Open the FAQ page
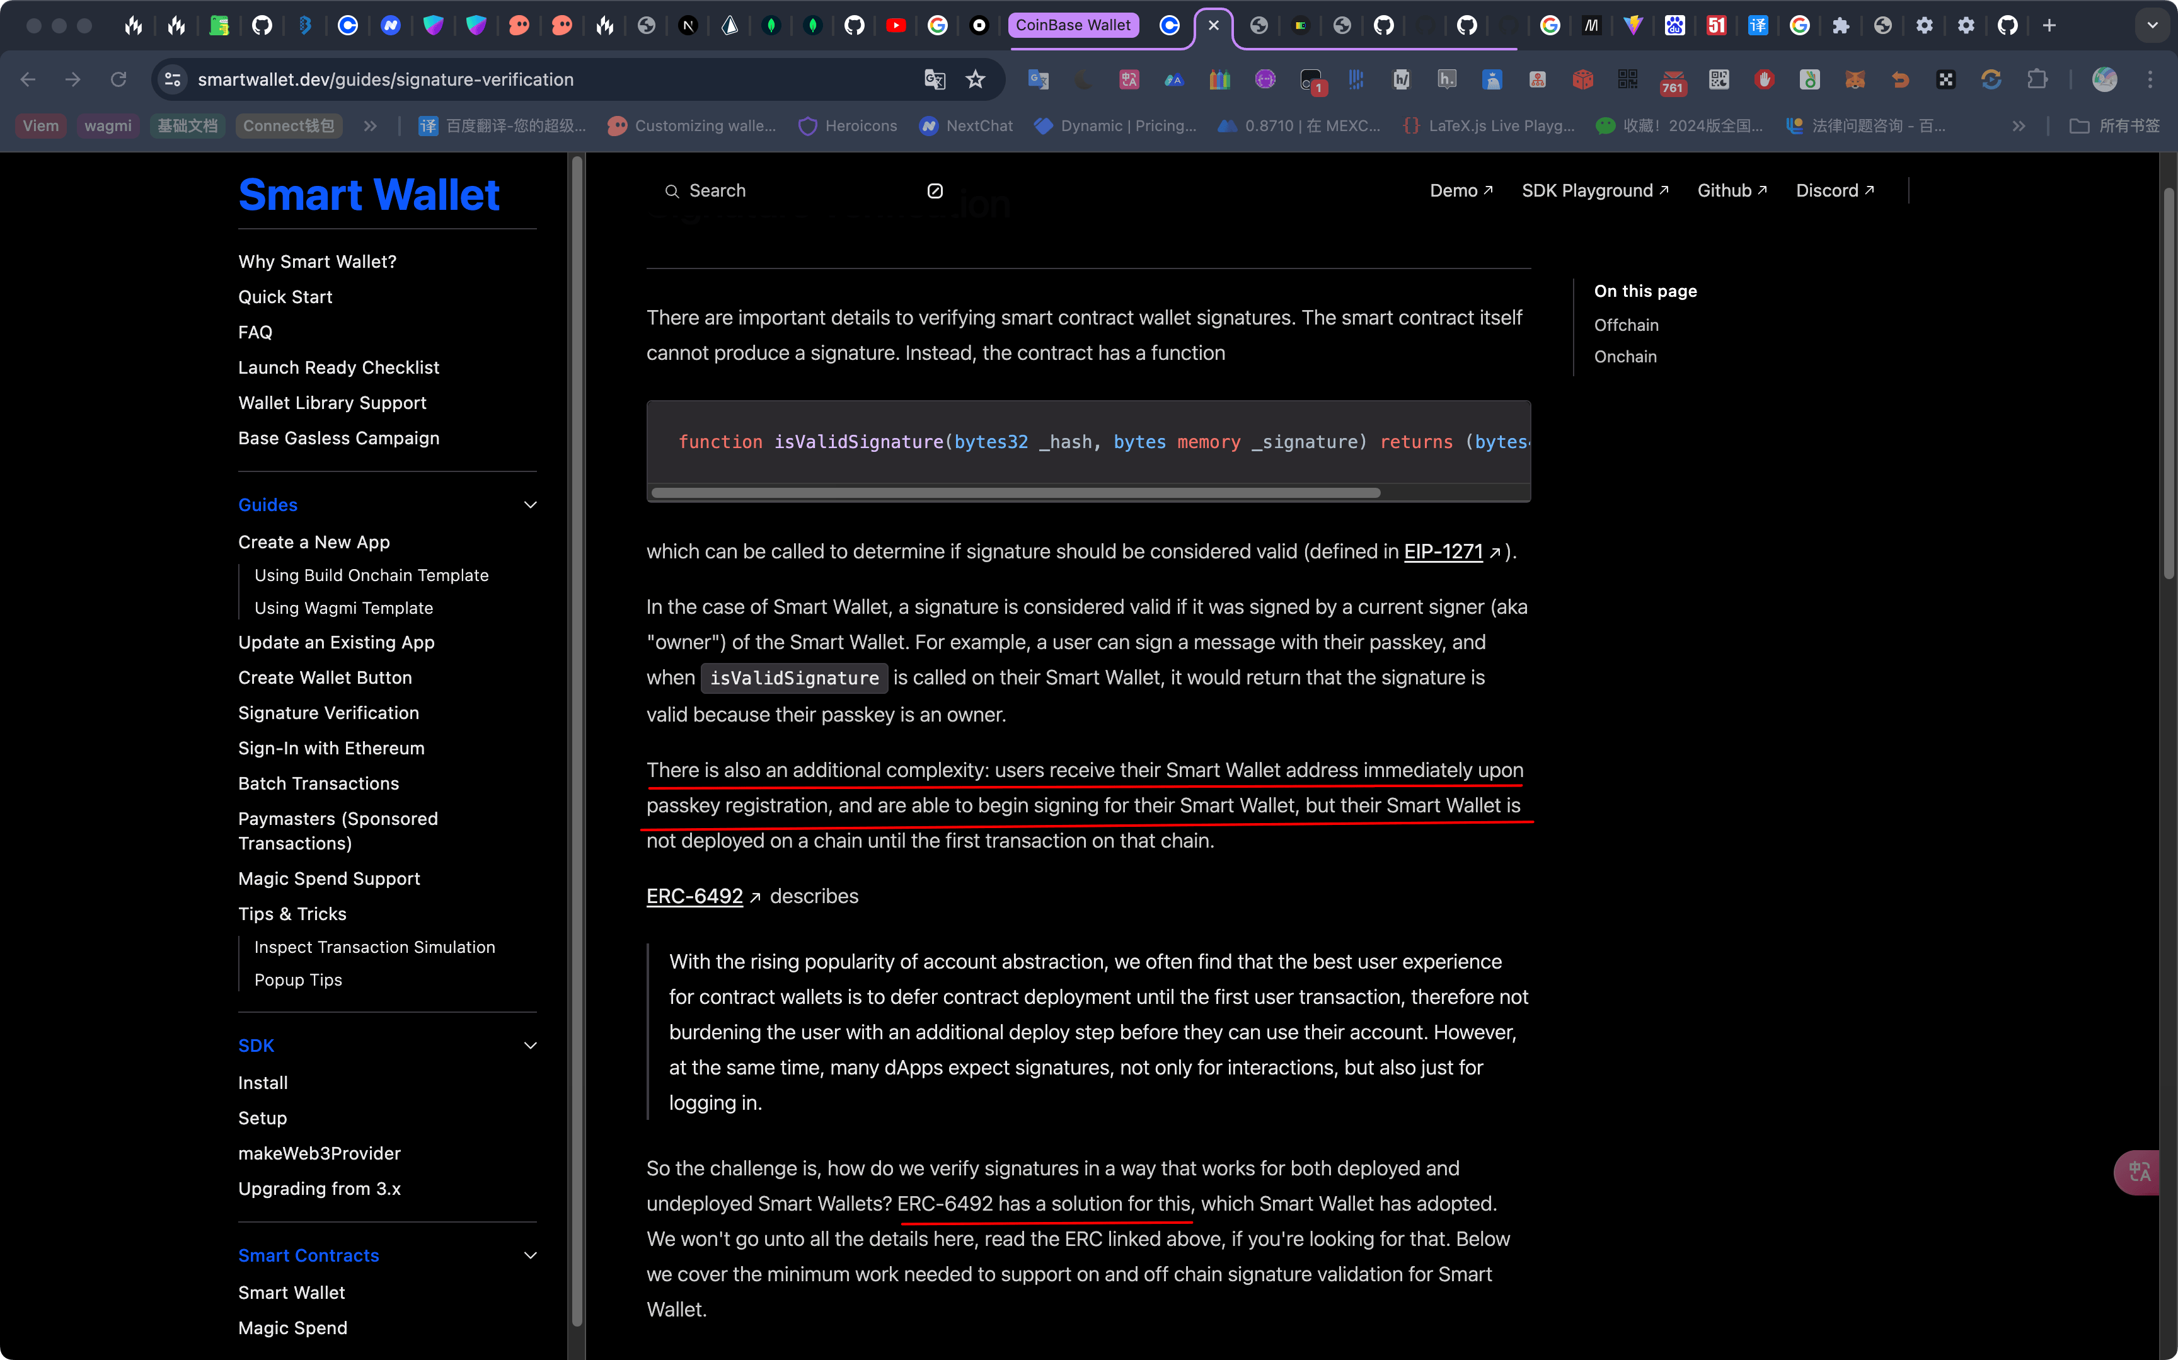The image size is (2178, 1360). coord(255,332)
